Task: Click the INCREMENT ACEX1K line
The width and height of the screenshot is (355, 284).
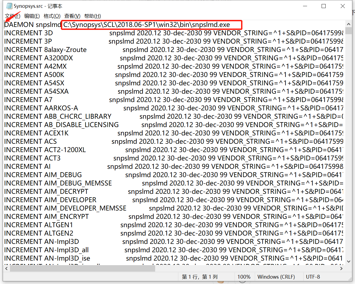Action: tap(174, 133)
